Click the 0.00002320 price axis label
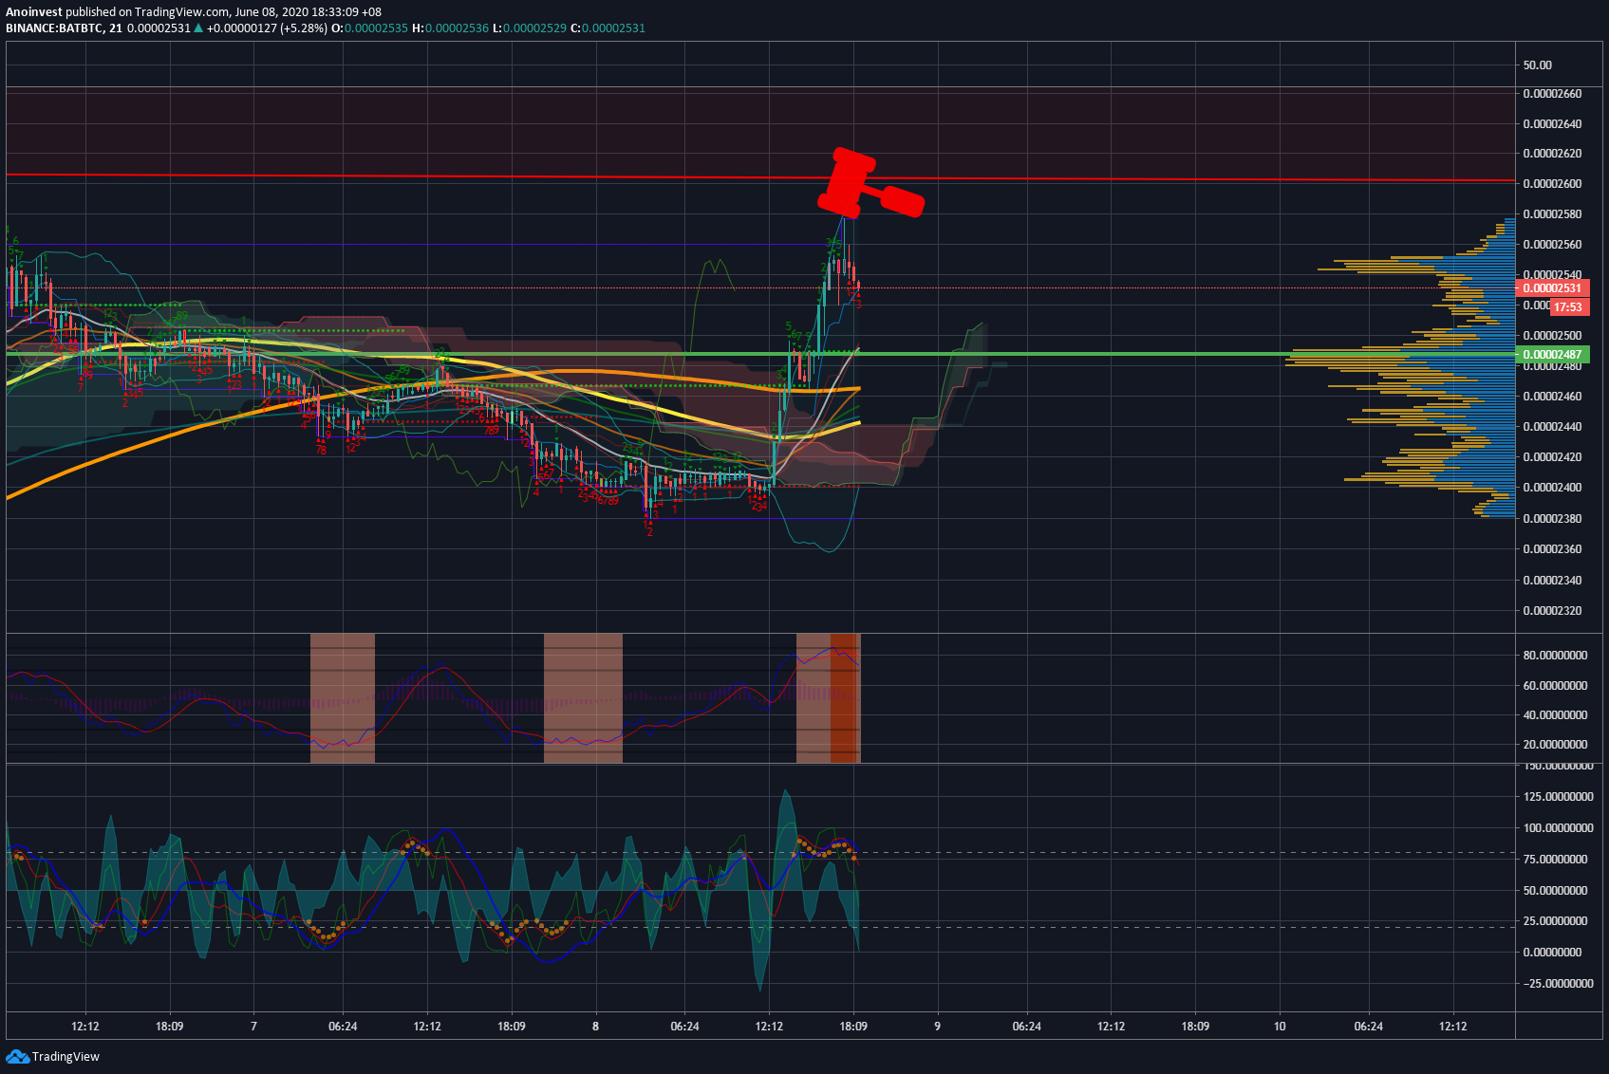The image size is (1609, 1074). [x=1552, y=611]
